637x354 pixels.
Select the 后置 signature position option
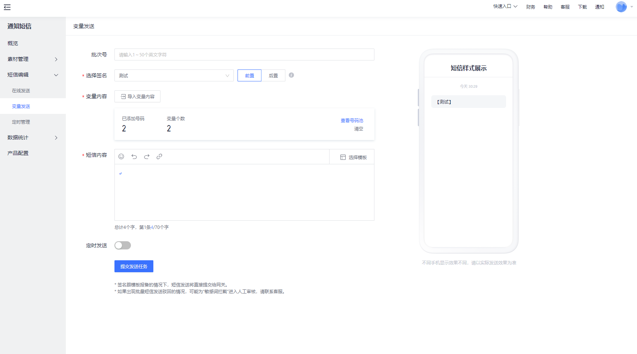pos(273,75)
